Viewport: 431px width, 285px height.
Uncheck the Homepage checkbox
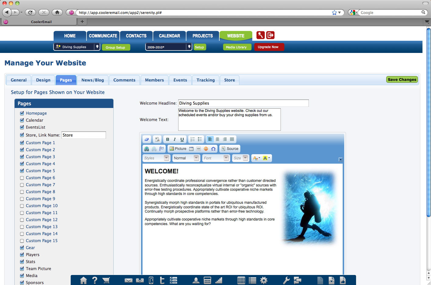click(22, 113)
